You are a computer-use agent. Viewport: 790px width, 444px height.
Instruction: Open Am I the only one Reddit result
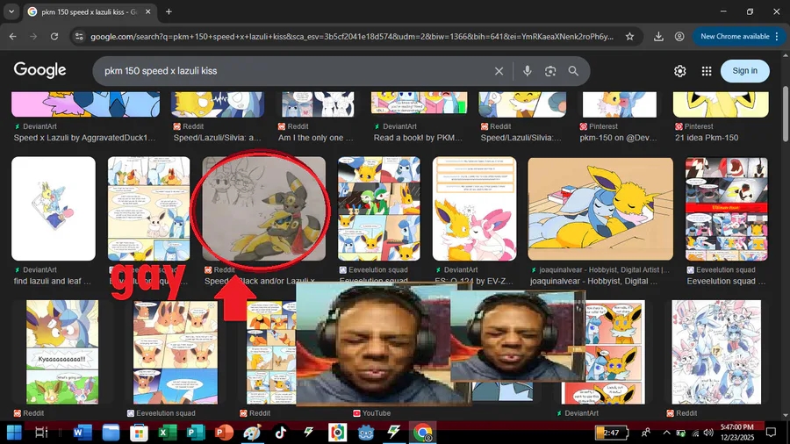click(316, 138)
